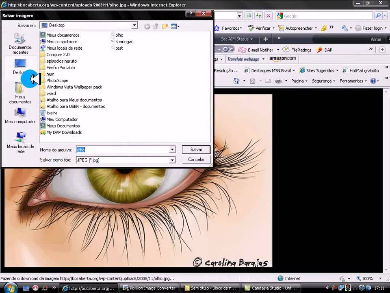Click the Windows Start orb

click(x=10, y=288)
